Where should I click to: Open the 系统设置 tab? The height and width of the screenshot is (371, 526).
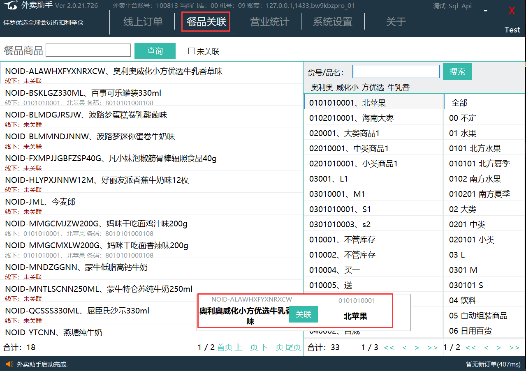(333, 22)
